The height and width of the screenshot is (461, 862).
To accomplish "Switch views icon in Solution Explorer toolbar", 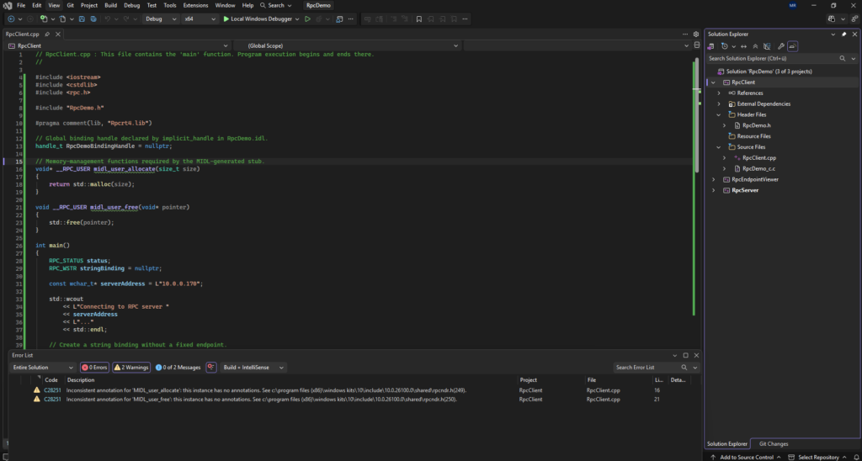I will [x=711, y=46].
